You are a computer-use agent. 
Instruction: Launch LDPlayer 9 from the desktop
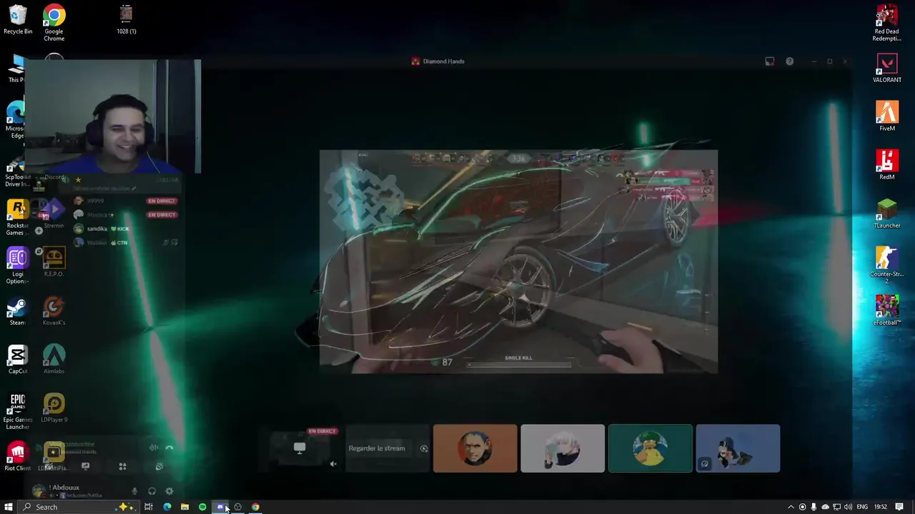tap(54, 408)
